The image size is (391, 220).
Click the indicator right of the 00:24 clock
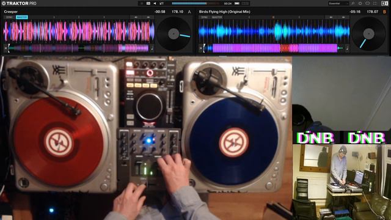[237, 4]
